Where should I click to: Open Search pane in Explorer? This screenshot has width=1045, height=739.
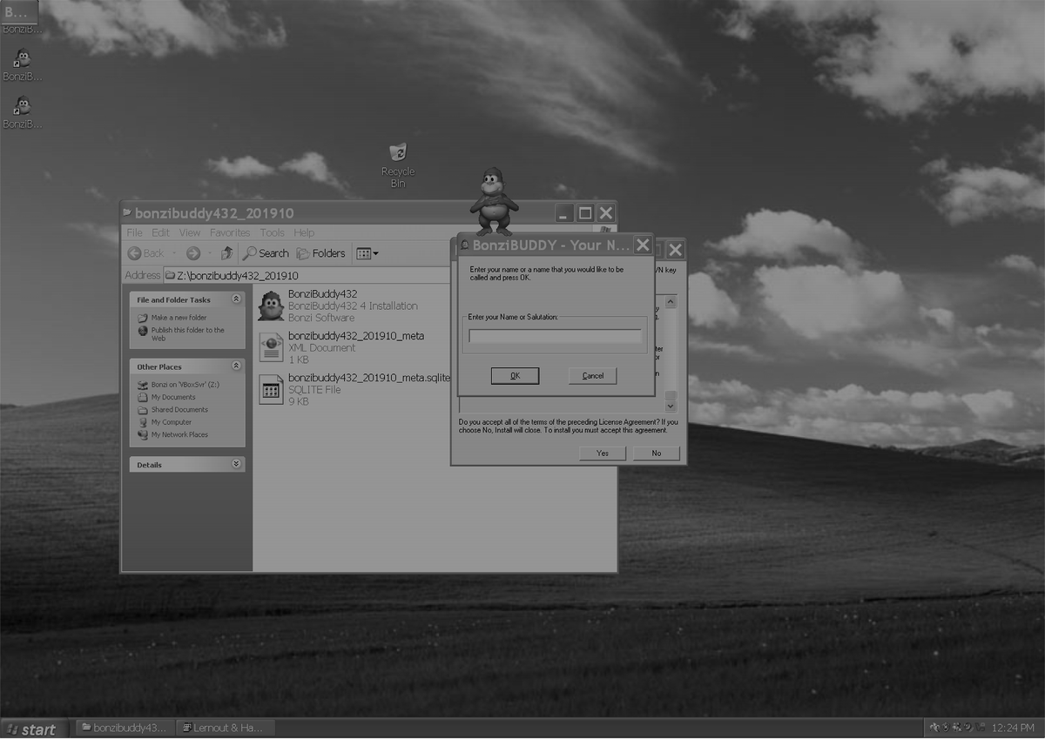point(266,253)
